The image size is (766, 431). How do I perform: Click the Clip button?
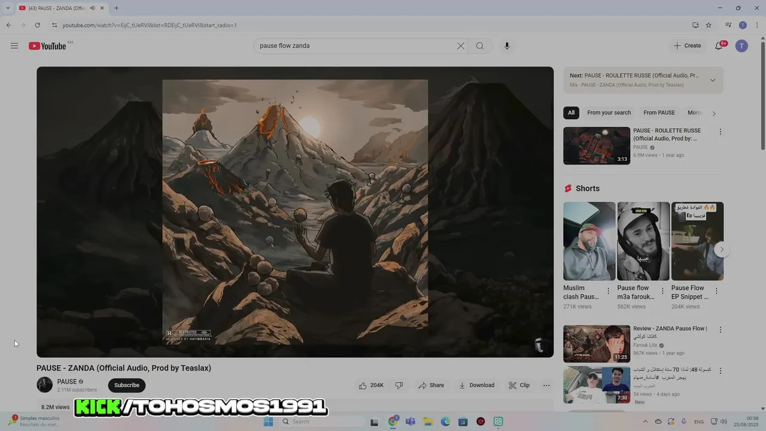click(x=519, y=386)
